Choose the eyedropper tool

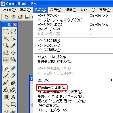coord(13,45)
